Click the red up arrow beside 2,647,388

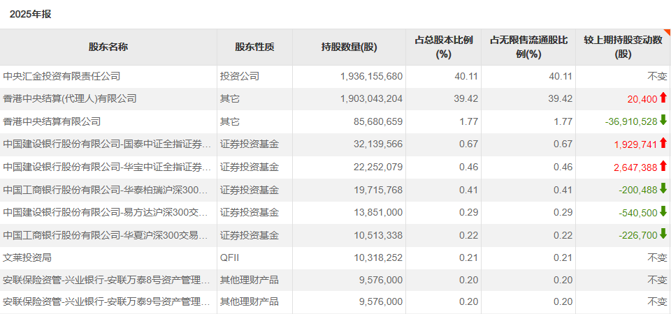pyautogui.click(x=663, y=166)
